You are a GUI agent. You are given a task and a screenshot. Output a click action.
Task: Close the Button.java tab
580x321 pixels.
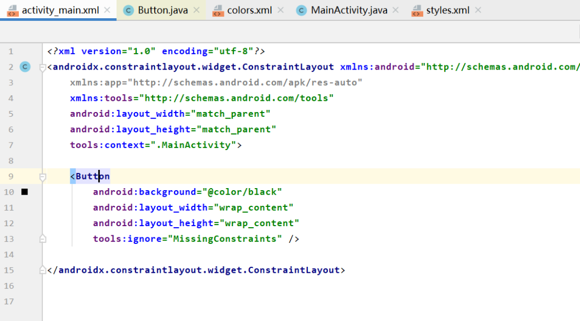coord(197,10)
